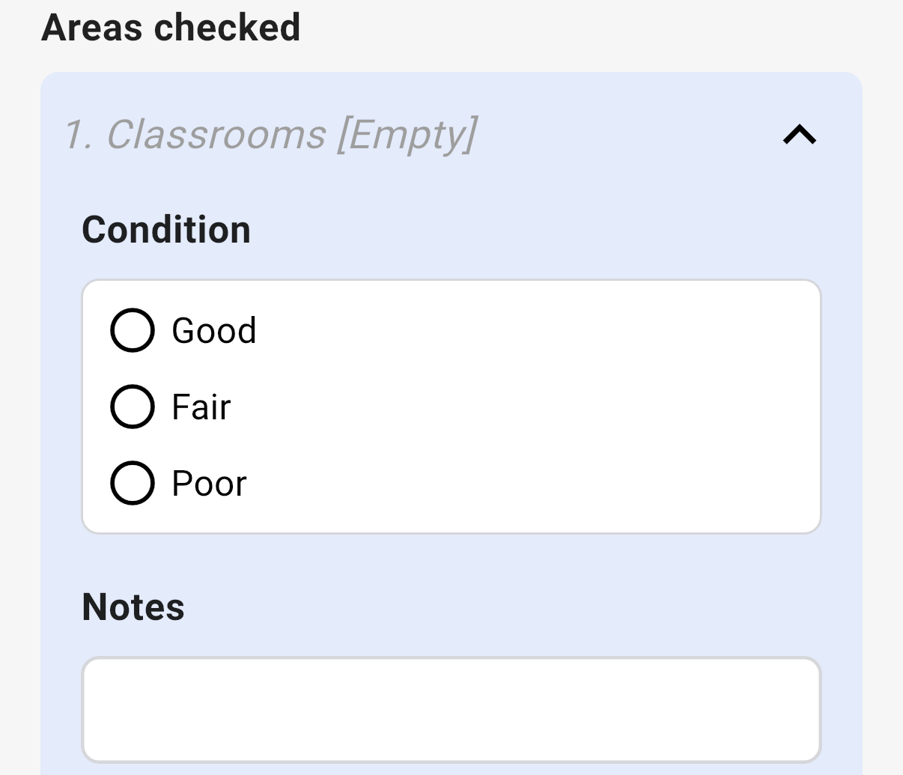Viewport: 903px width, 775px height.
Task: Select the Poor condition radio button
Action: (x=133, y=483)
